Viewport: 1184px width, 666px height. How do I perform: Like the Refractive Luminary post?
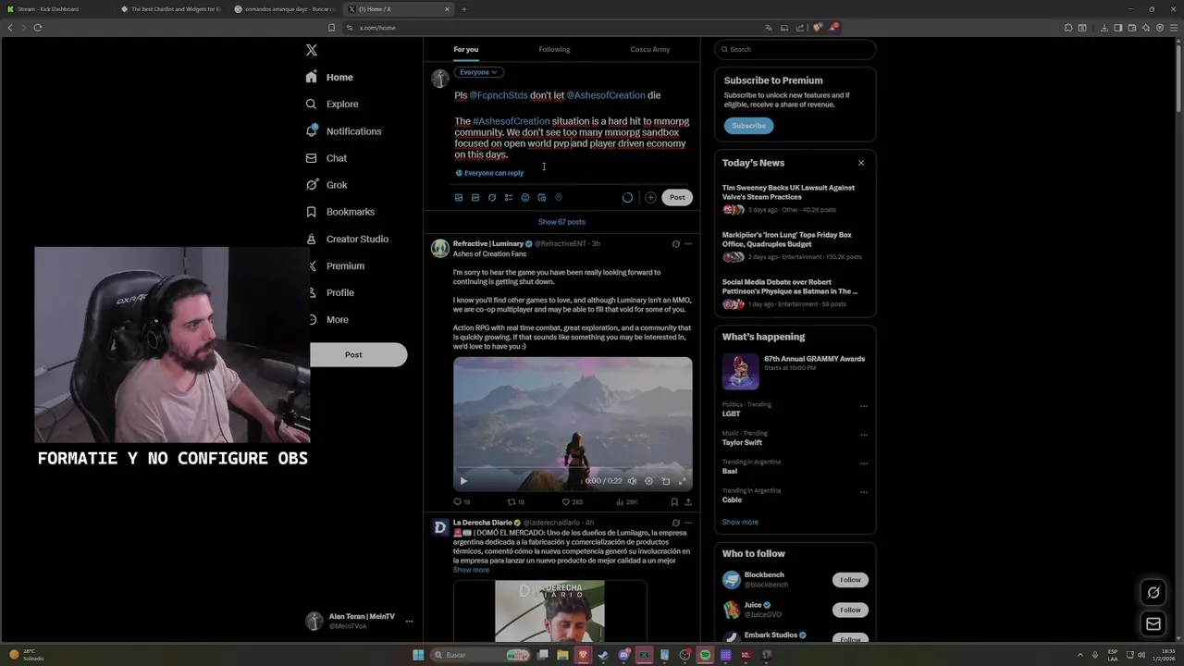click(572, 502)
